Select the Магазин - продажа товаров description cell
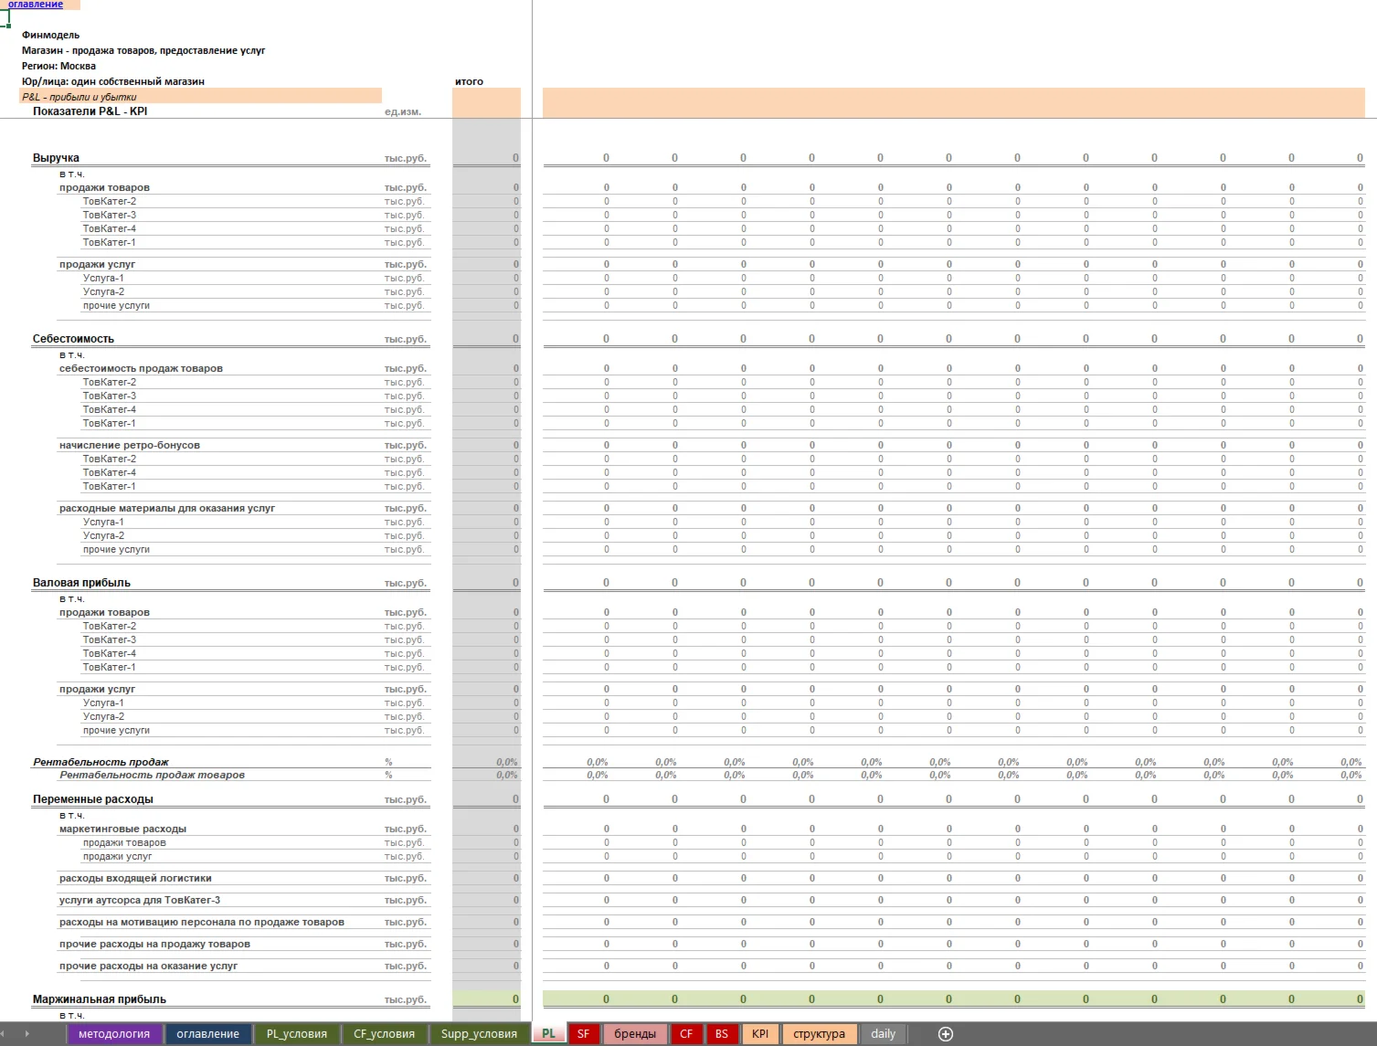Screen dimensions: 1377x1046 tap(143, 50)
